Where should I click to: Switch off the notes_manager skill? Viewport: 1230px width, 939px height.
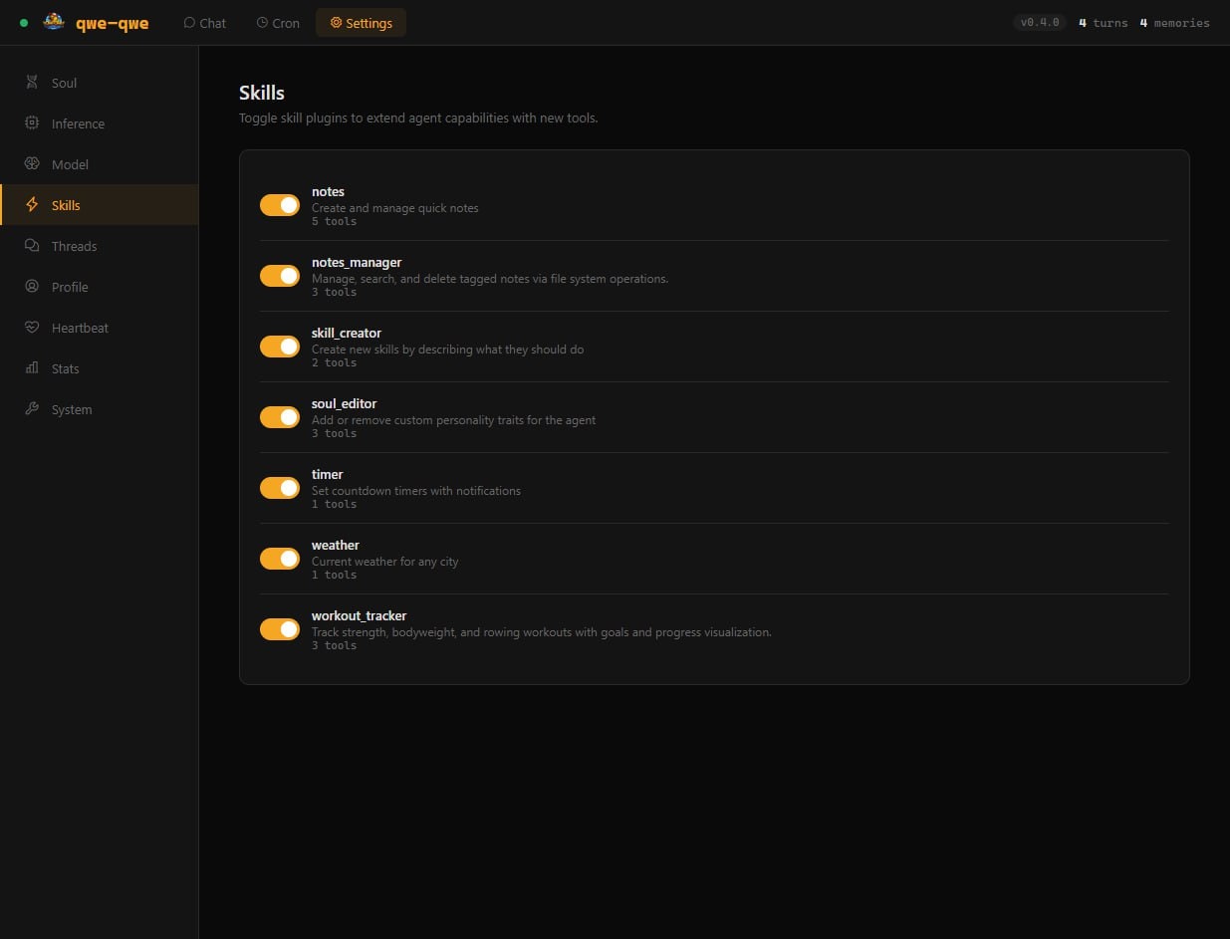click(x=279, y=275)
